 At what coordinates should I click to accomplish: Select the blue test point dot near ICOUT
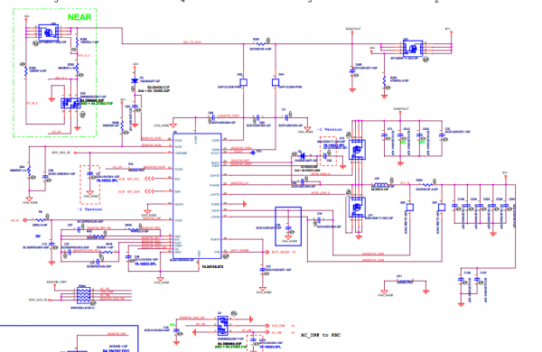(253, 153)
